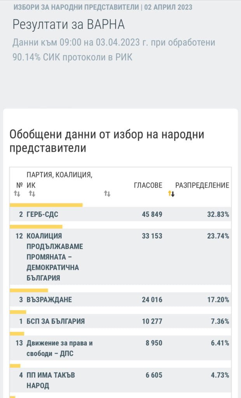Click the sort arrows beside the ИК label

pyautogui.click(x=32, y=194)
